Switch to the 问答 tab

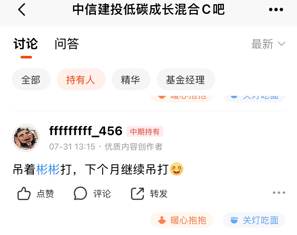(67, 44)
